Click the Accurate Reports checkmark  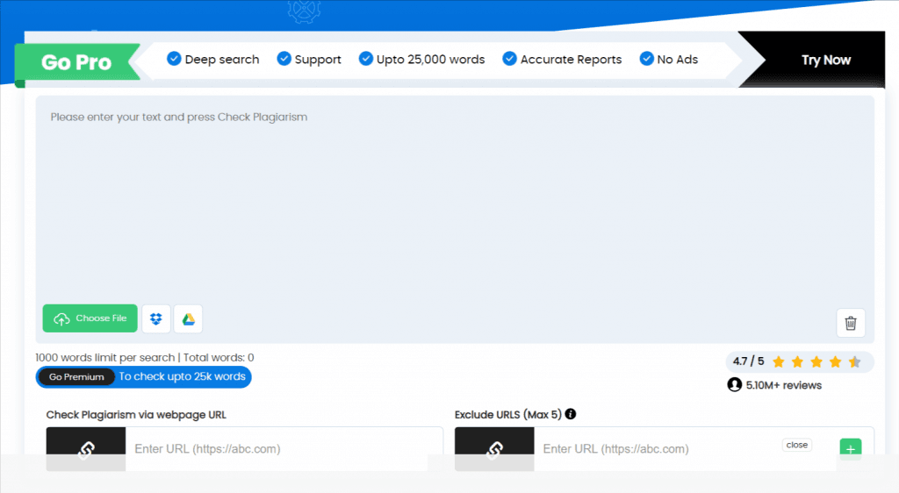509,59
